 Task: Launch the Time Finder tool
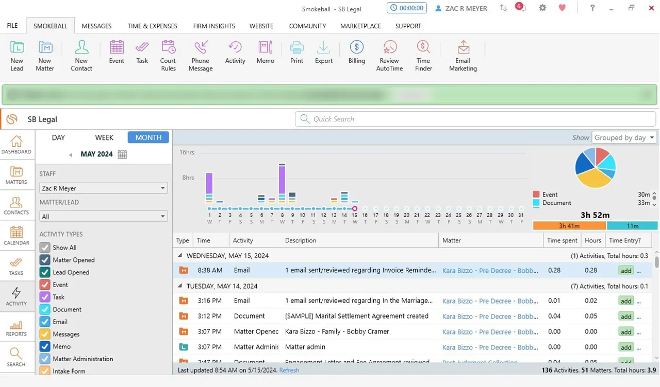point(423,56)
